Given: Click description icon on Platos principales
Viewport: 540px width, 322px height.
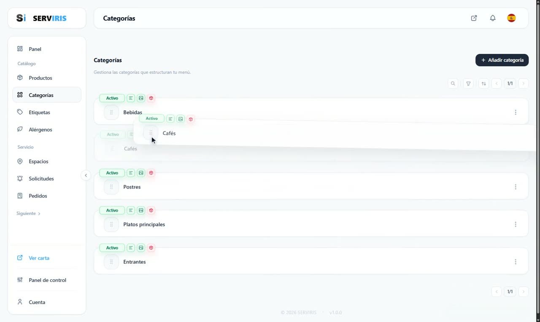Looking at the screenshot, I should tap(131, 210).
